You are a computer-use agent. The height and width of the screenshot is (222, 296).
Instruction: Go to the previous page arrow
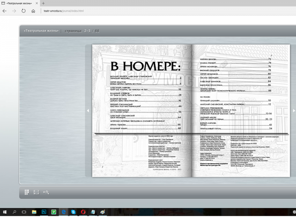pos(88,111)
